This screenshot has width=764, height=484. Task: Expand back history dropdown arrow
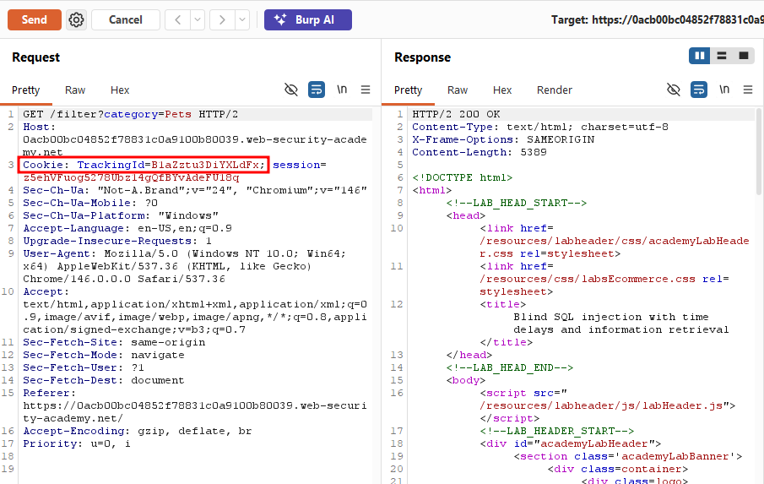[198, 20]
